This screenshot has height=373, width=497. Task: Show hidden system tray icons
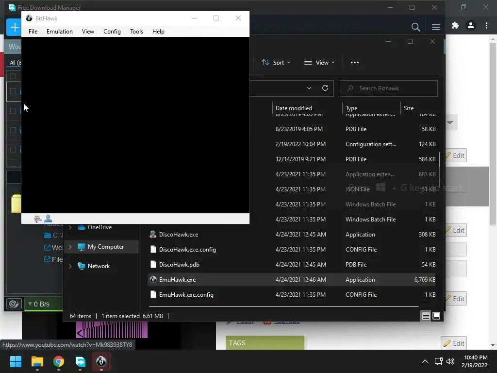point(425,361)
